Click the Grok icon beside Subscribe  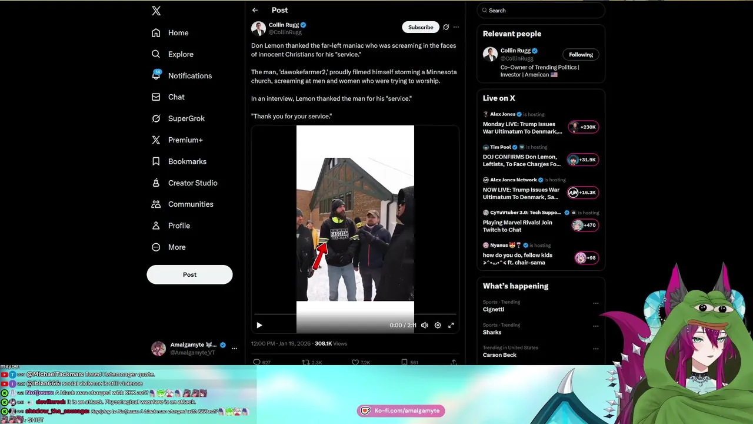(446, 27)
